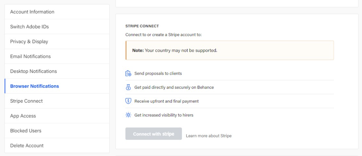The image size is (362, 156).
Task: Click 'Get increased visibility to hirers' text
Action: click(x=164, y=115)
